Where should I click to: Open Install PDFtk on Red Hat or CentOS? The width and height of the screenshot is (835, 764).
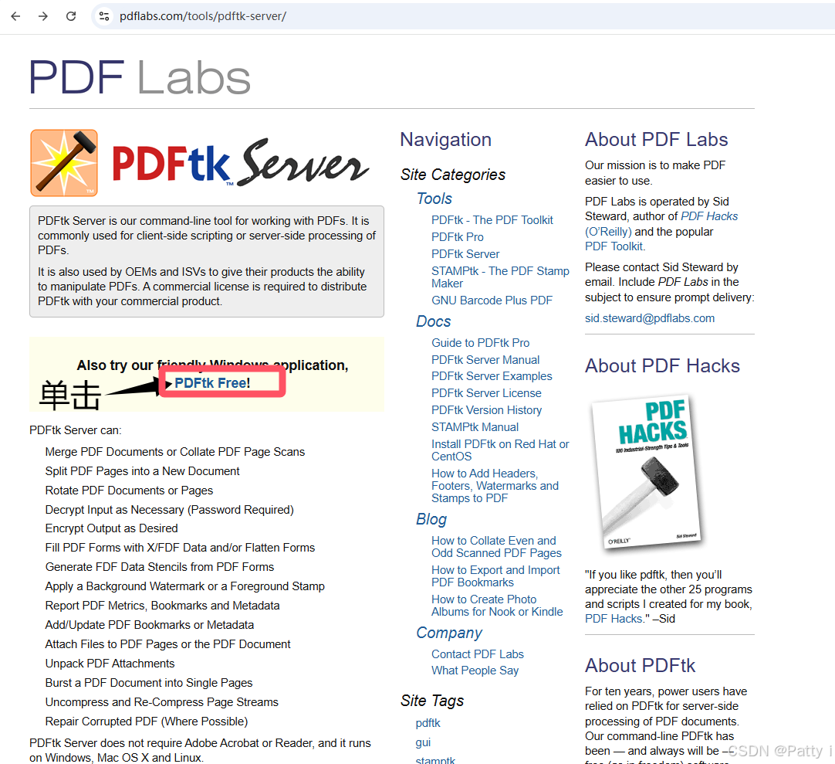[500, 450]
